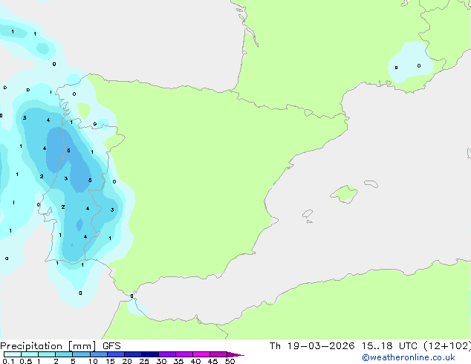Open the weatheronline.co.uk copyright link
The image size is (471, 364).
point(409,357)
